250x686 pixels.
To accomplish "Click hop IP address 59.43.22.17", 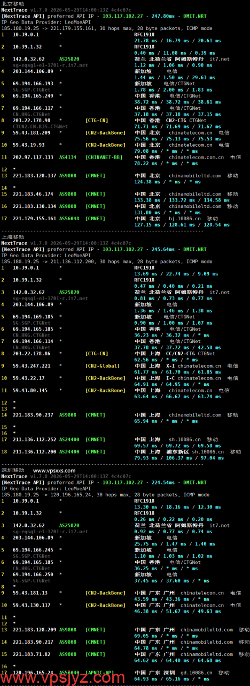I will click(x=29, y=378).
